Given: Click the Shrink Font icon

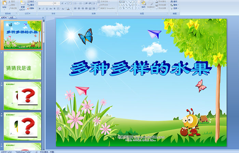Looking at the screenshot, I should pyautogui.click(x=66, y=3).
